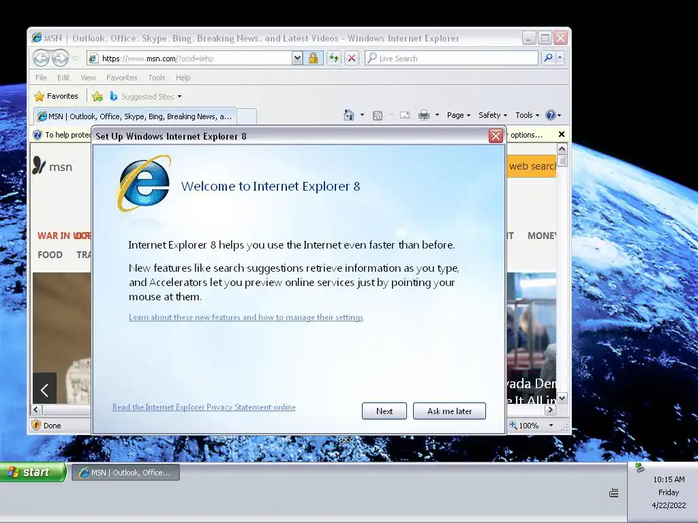Click the Ask me later button
698x523 pixels.
click(x=449, y=411)
